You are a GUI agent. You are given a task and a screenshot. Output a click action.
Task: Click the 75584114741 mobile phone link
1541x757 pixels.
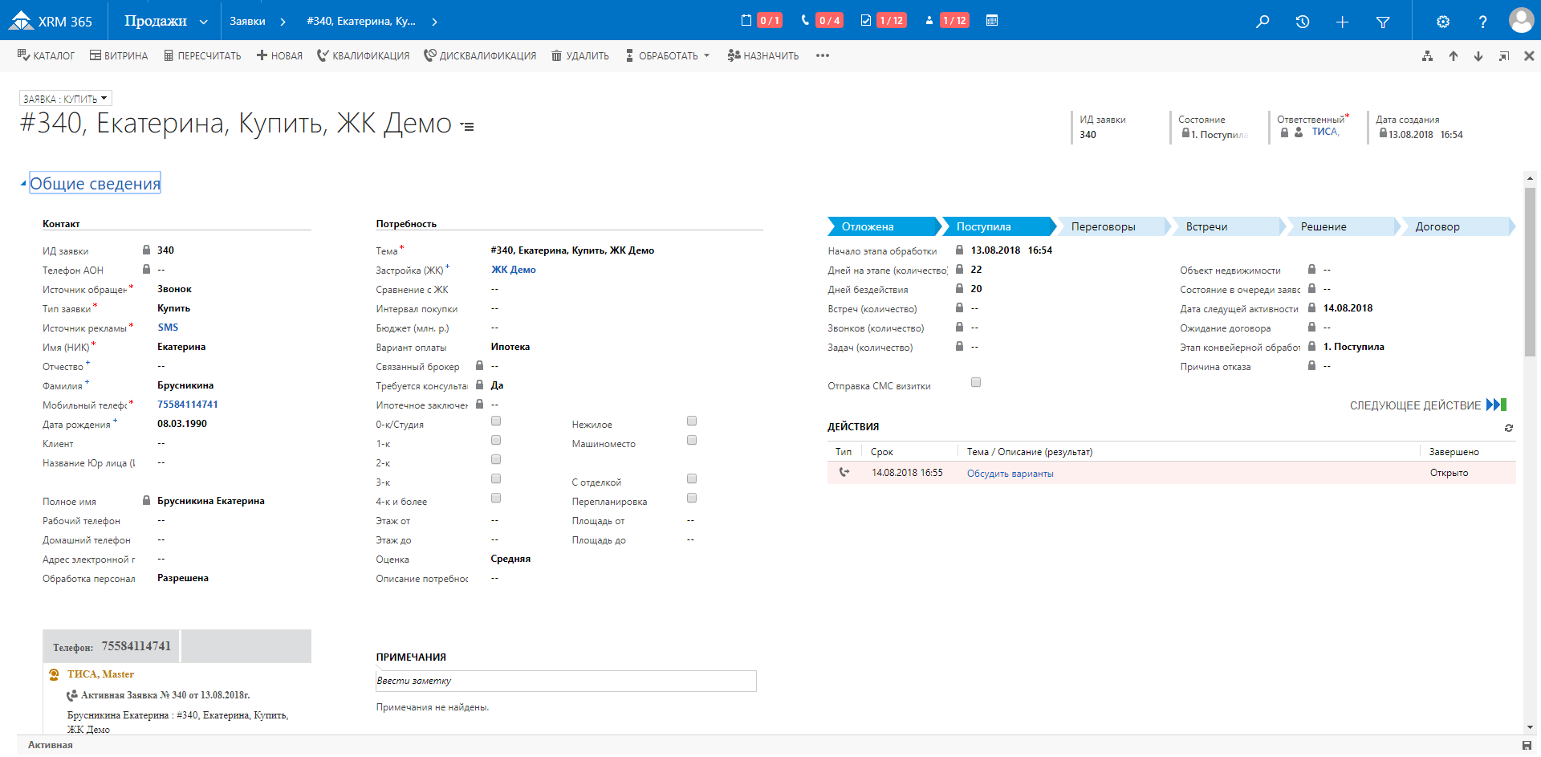click(187, 405)
